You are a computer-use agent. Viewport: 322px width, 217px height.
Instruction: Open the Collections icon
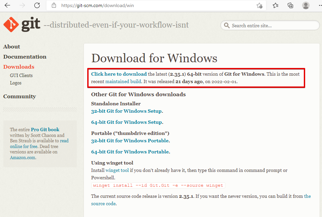[290, 5]
